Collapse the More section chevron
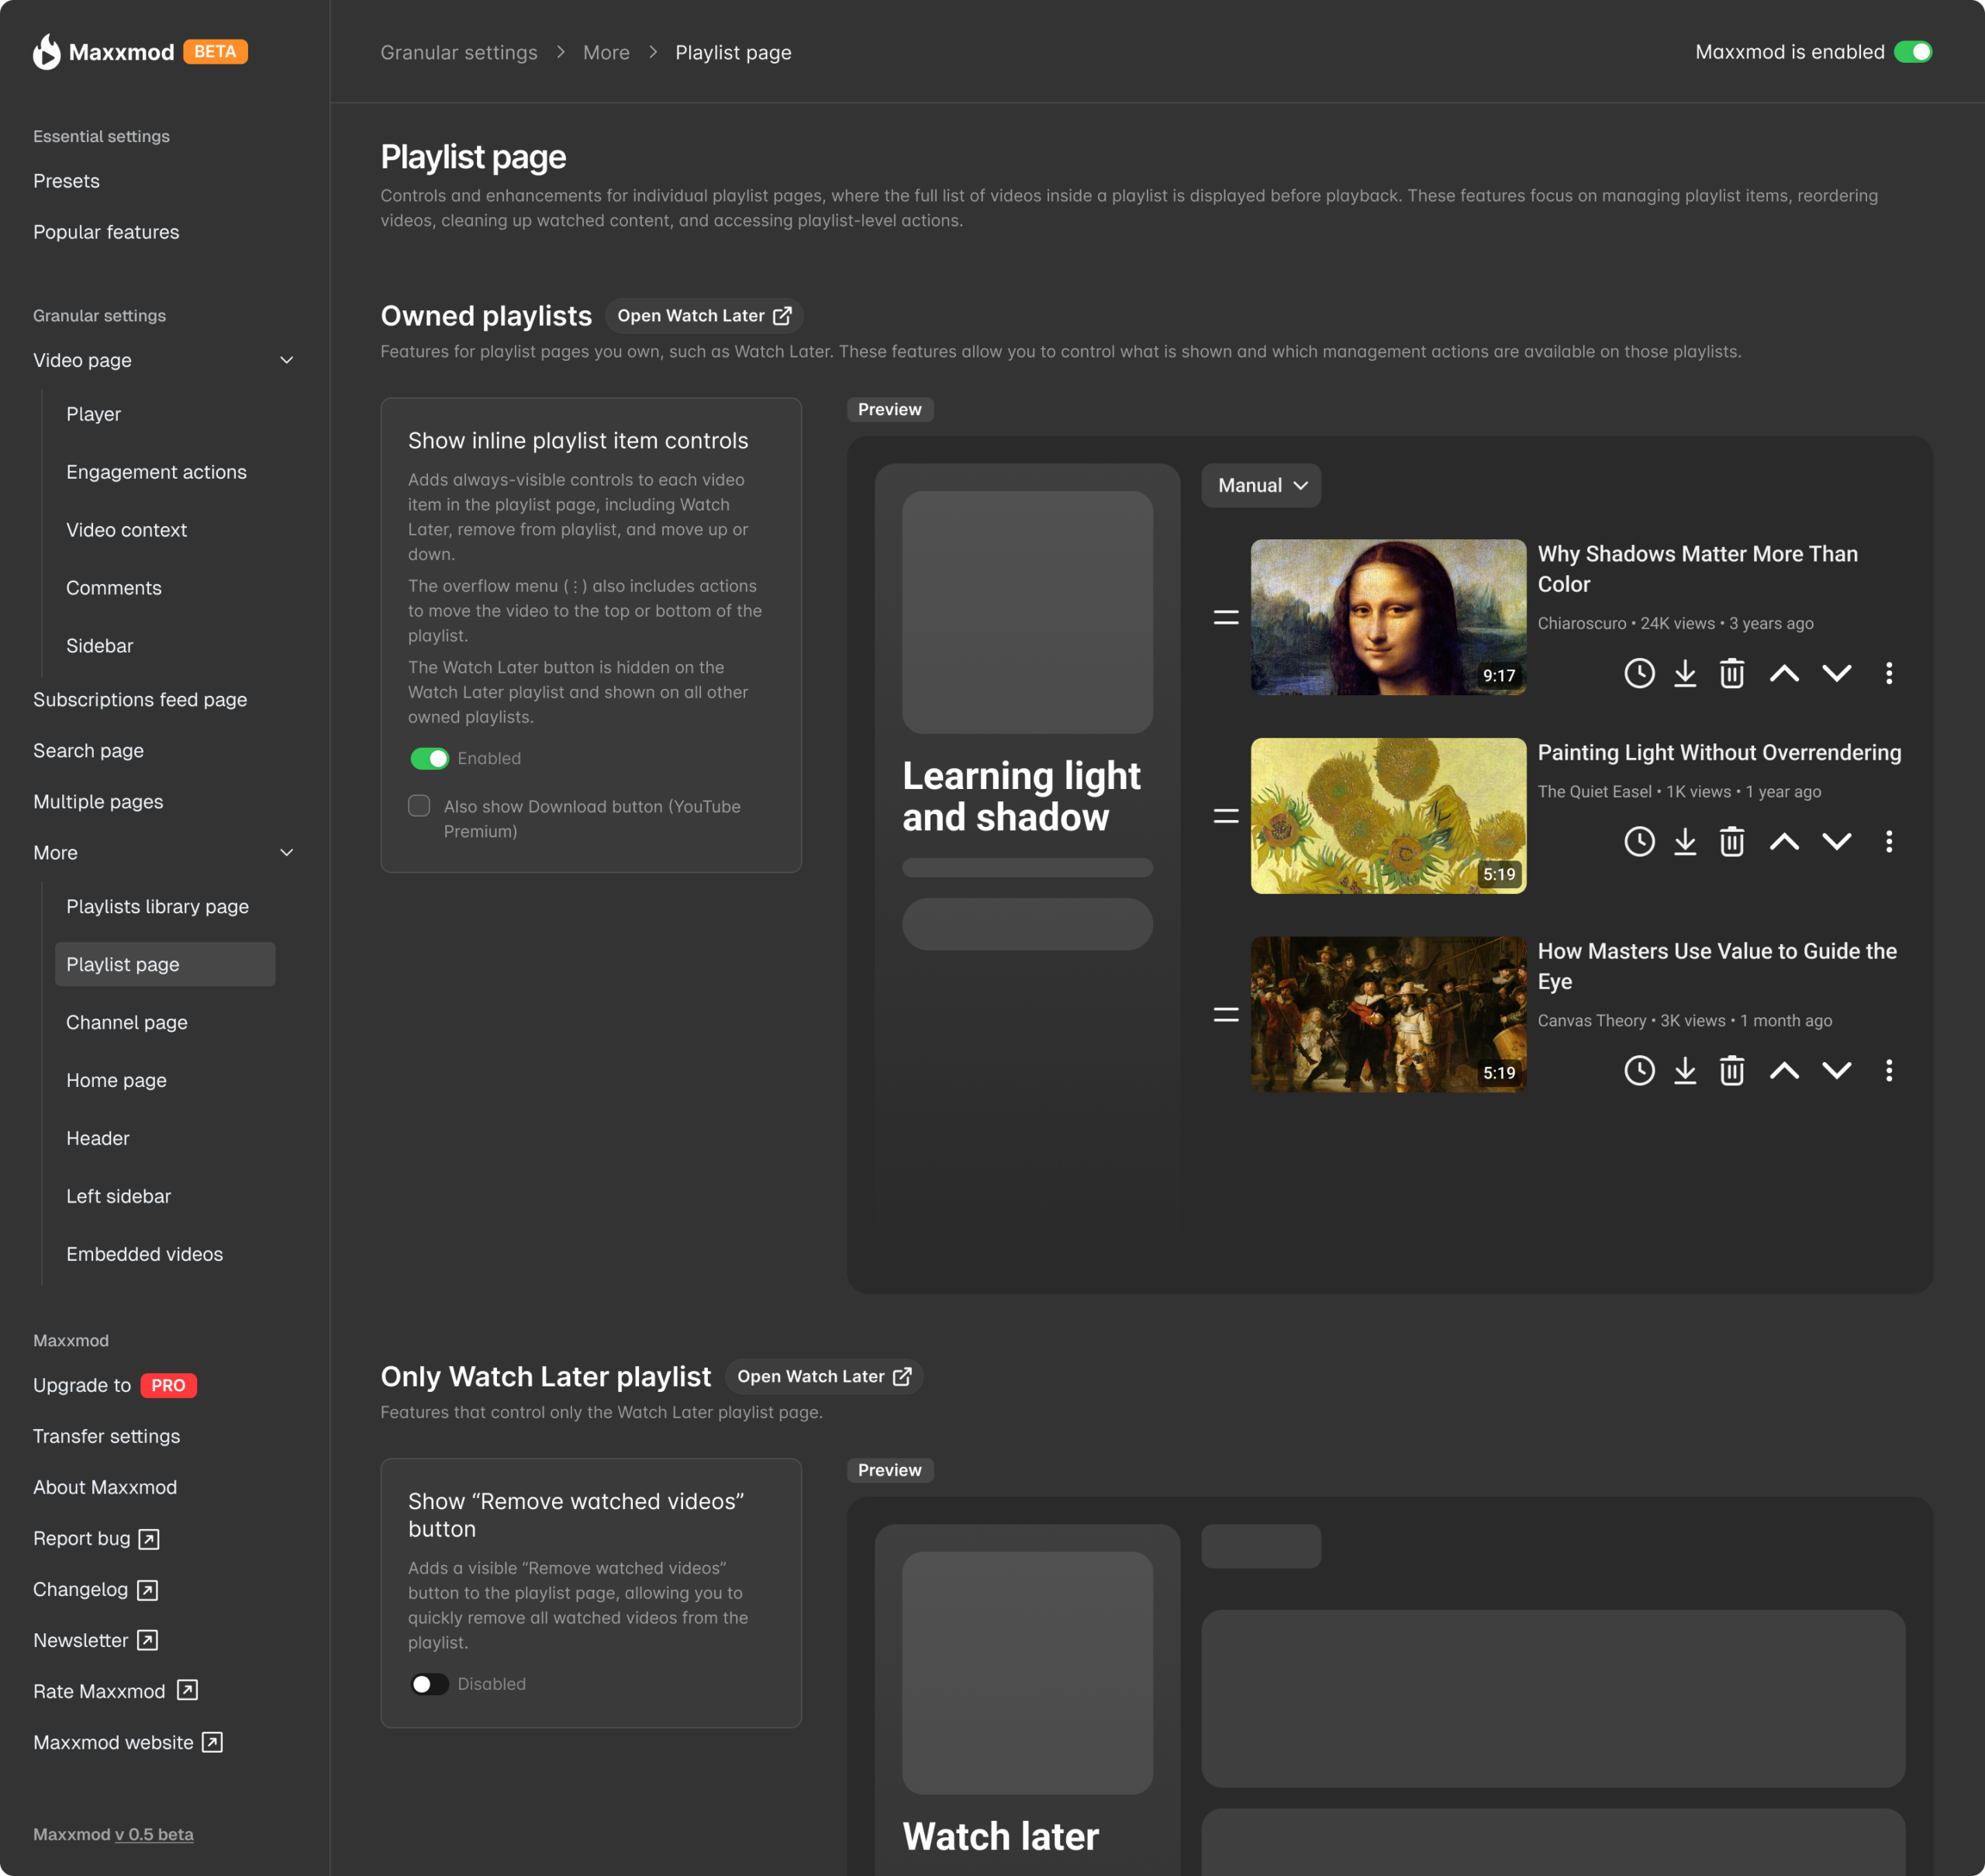The width and height of the screenshot is (1985, 1876). [x=287, y=853]
